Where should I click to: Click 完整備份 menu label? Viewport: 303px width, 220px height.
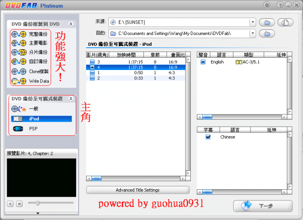(x=38, y=34)
